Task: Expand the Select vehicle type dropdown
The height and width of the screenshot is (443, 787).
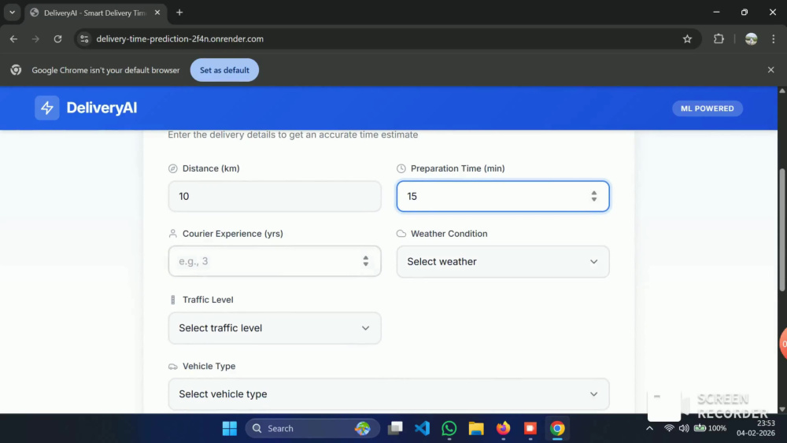Action: (x=389, y=394)
